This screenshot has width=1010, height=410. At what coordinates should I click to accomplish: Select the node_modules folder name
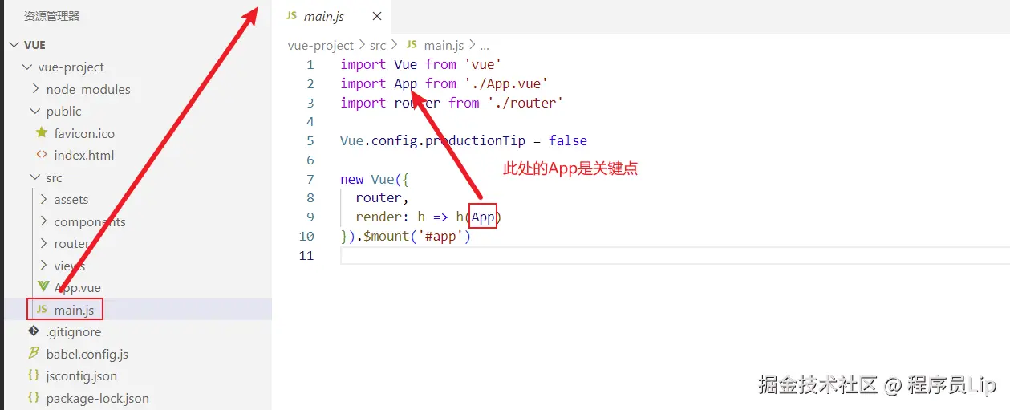(x=88, y=89)
